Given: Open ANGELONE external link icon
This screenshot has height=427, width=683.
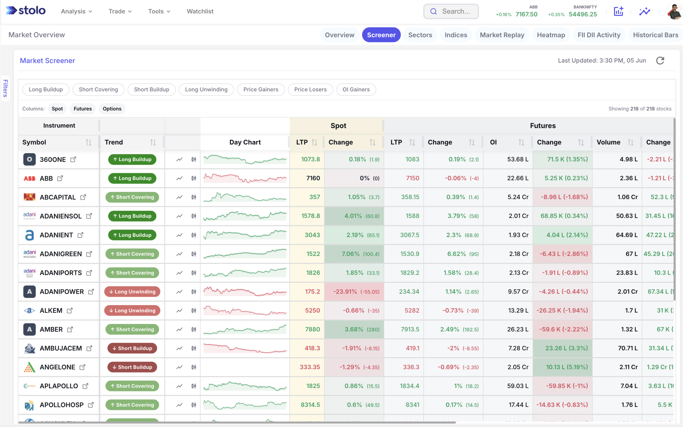Looking at the screenshot, I should (82, 367).
